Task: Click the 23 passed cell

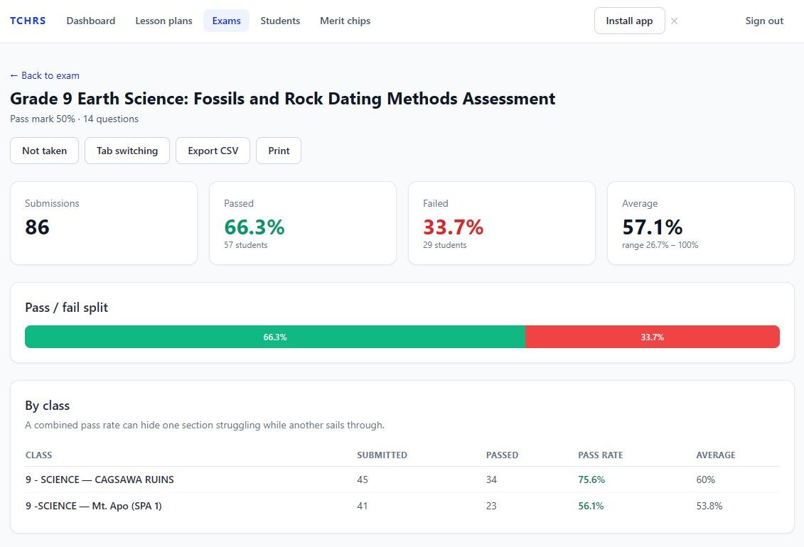Action: pyautogui.click(x=491, y=506)
